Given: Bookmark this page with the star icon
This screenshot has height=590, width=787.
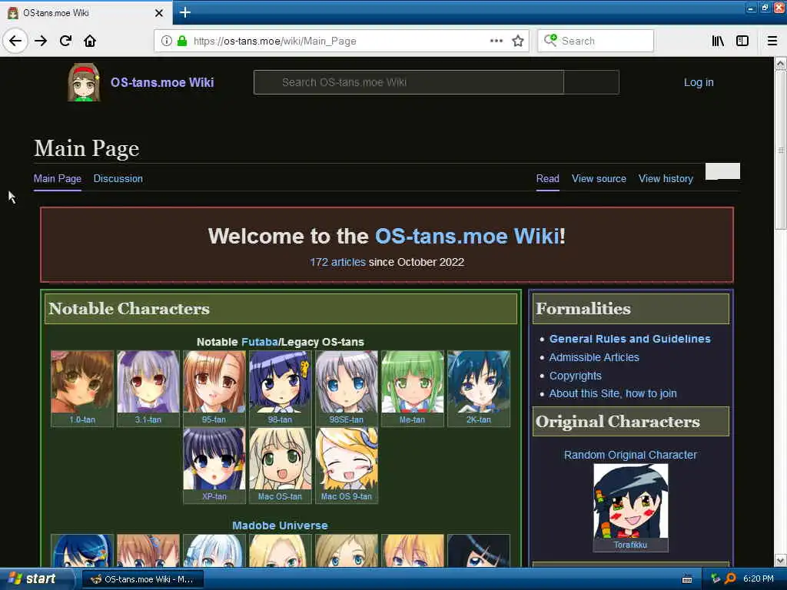Looking at the screenshot, I should (x=518, y=41).
